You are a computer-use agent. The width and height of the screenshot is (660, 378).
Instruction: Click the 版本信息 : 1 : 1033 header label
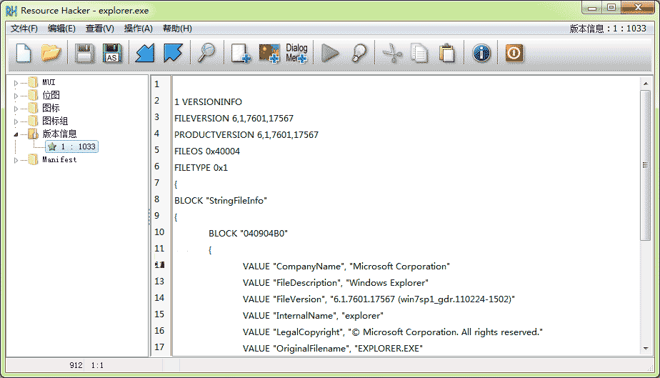pos(608,29)
